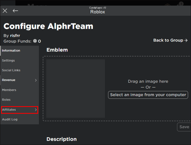Screen dimensions: 191x145
Task: Close the Roblox window with X icon
Action: pos(5,11)
